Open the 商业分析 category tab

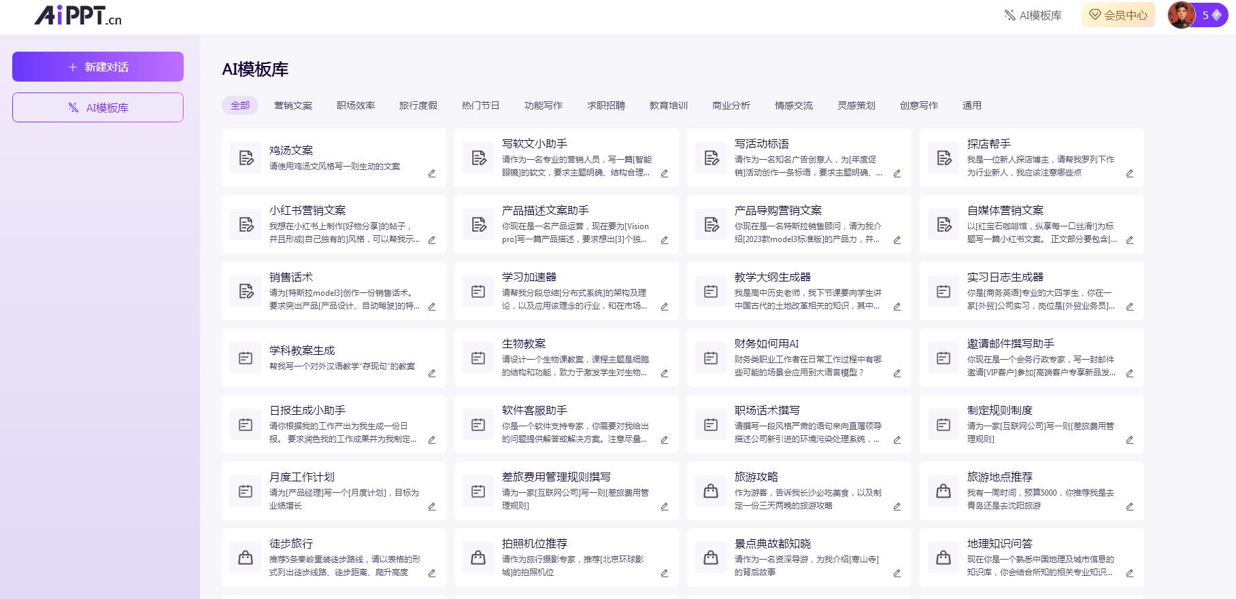[x=731, y=105]
